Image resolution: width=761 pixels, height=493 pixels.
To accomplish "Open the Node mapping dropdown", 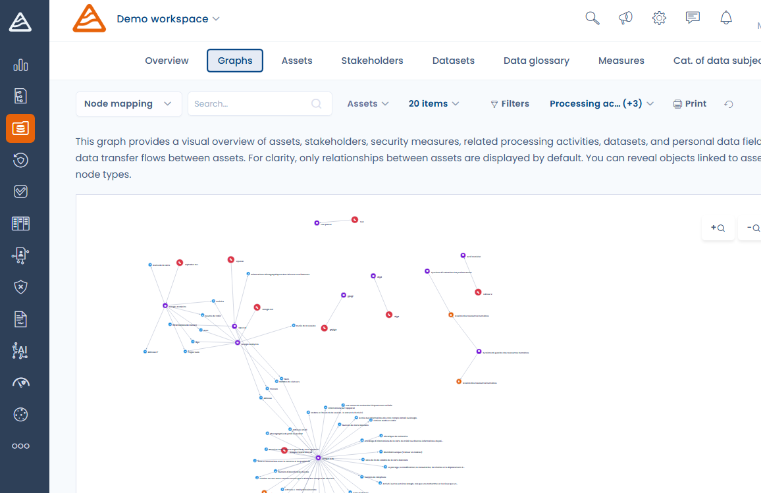I will (128, 103).
